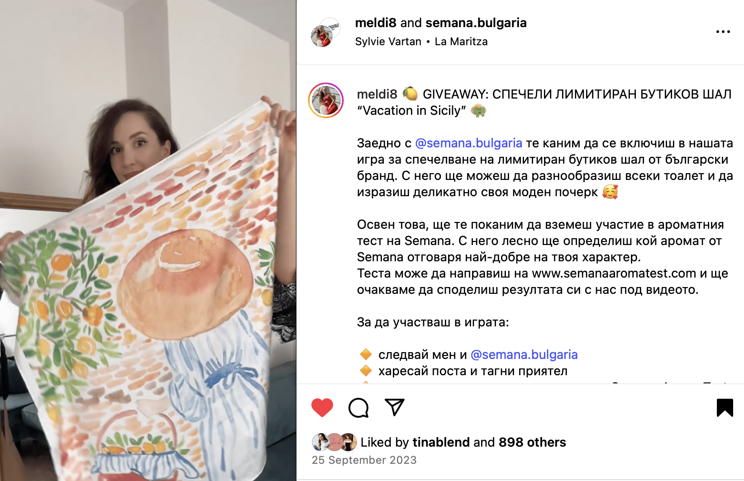View the list of 898 others who liked
Viewport: 744px width, 481px height.
point(532,442)
